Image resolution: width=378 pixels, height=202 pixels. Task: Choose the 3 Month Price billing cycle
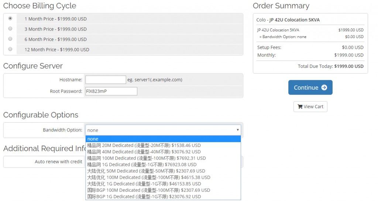pos(10,28)
